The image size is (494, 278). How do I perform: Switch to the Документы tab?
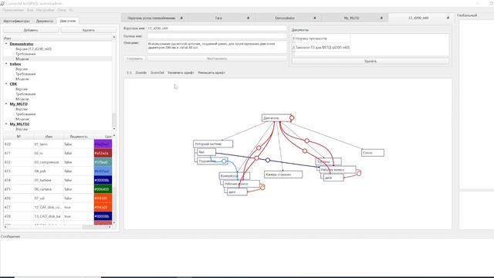coord(45,21)
